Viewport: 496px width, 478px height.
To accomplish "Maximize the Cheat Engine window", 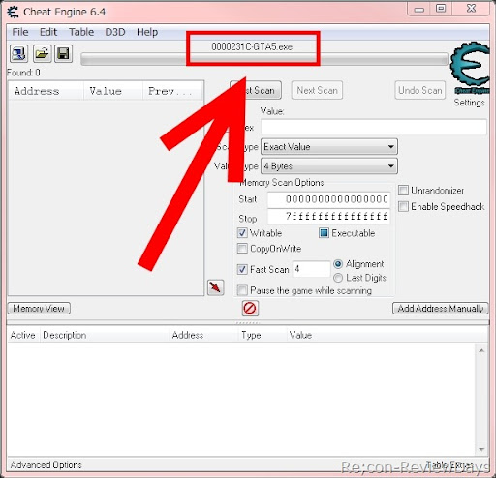I will (x=441, y=9).
